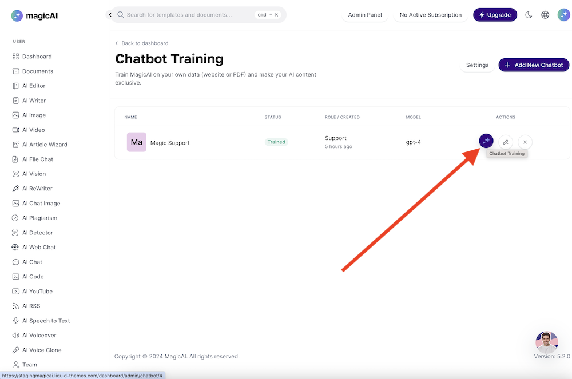Viewport: 572px width, 379px height.
Task: Click the AI Speech to Text microphone icon
Action: point(15,321)
